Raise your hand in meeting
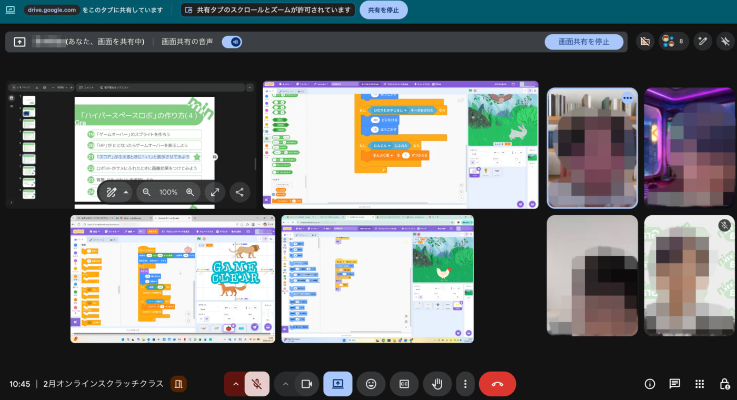 (437, 384)
